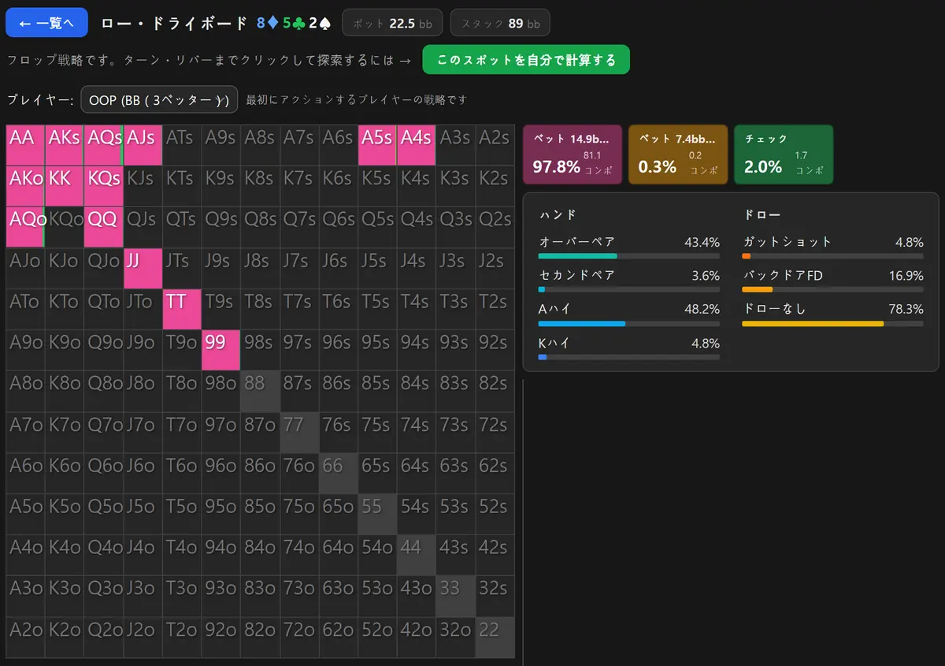Click the 44 hand cell
The height and width of the screenshot is (666, 945).
tap(417, 555)
